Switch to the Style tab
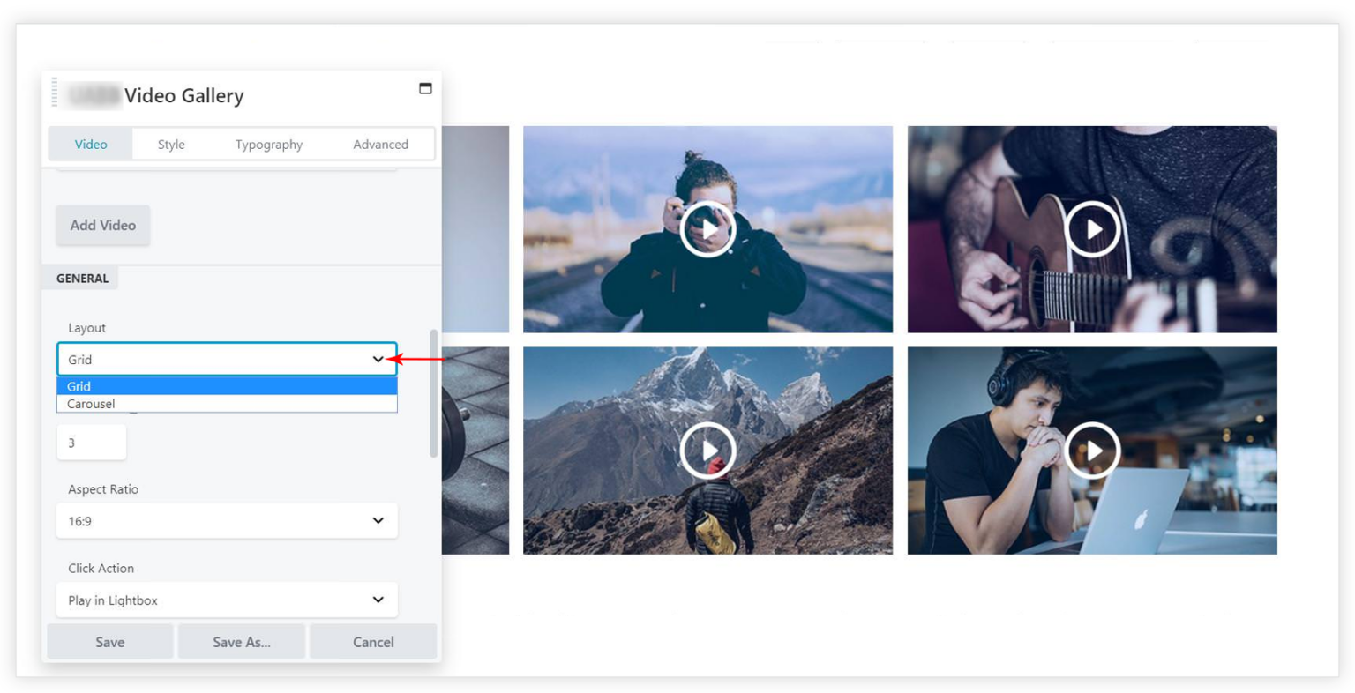 (170, 144)
